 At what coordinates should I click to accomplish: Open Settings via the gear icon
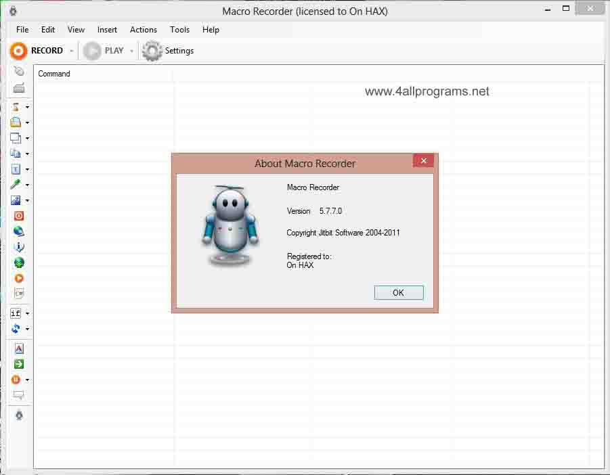tap(168, 51)
